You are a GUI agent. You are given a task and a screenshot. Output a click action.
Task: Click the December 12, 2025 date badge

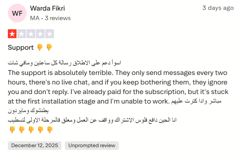point(34,145)
